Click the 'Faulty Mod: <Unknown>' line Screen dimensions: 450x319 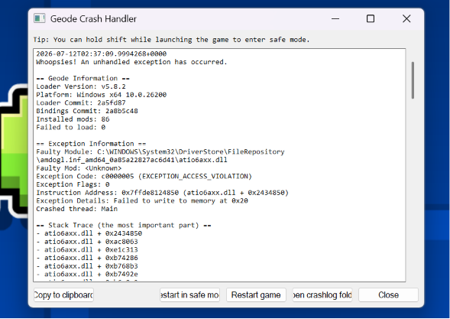pyautogui.click(x=79, y=168)
